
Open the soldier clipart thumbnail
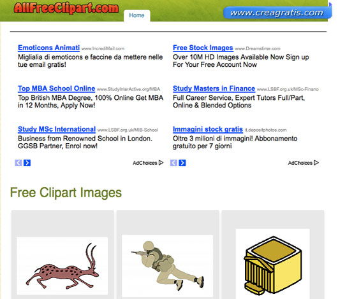click(x=168, y=266)
